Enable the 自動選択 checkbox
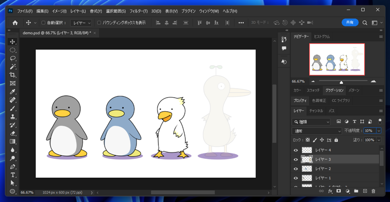390x202 pixels. pyautogui.click(x=43, y=23)
